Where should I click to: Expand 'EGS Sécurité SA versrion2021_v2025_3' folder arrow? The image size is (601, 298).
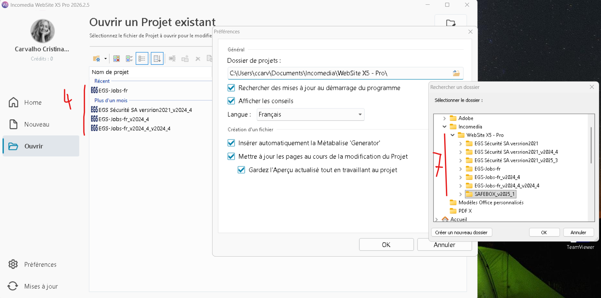pos(461,160)
